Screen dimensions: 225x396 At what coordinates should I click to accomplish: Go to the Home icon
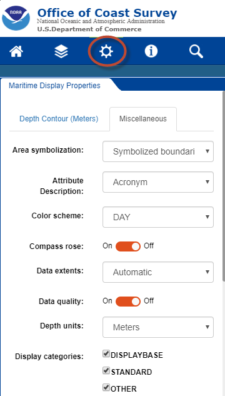tap(16, 51)
